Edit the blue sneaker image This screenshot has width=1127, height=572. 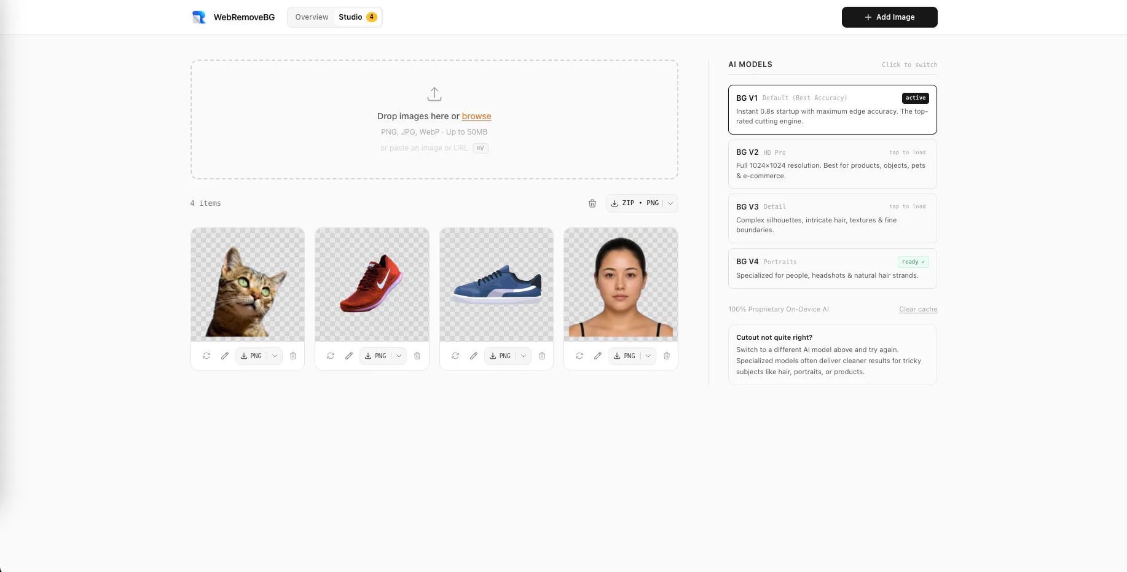point(474,356)
